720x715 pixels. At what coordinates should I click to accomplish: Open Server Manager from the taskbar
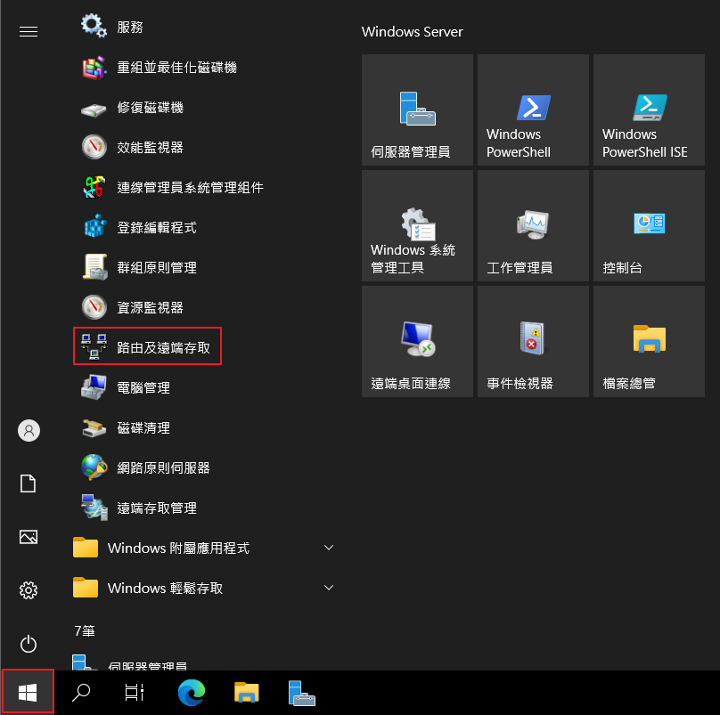coord(302,693)
